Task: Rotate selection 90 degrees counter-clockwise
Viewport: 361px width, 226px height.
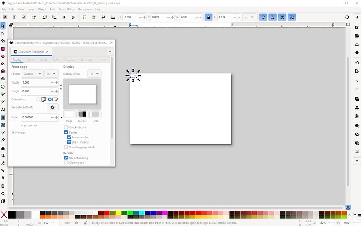Action: click(x=44, y=17)
